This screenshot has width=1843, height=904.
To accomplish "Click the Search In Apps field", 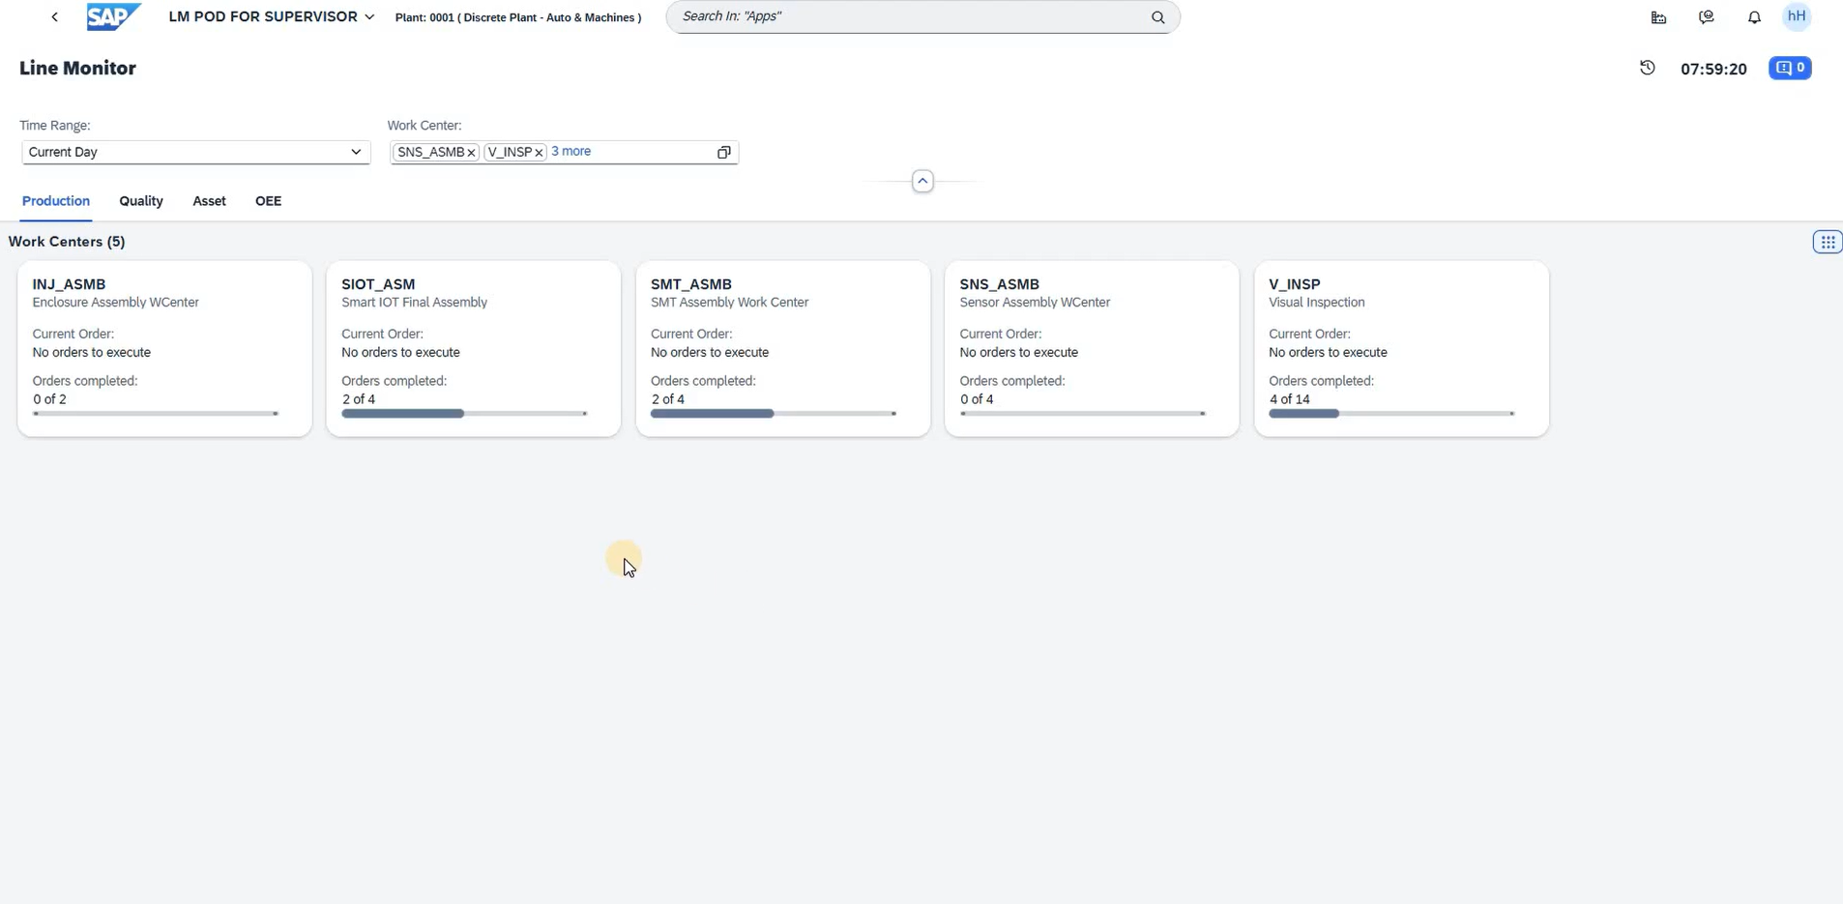I will [909, 17].
